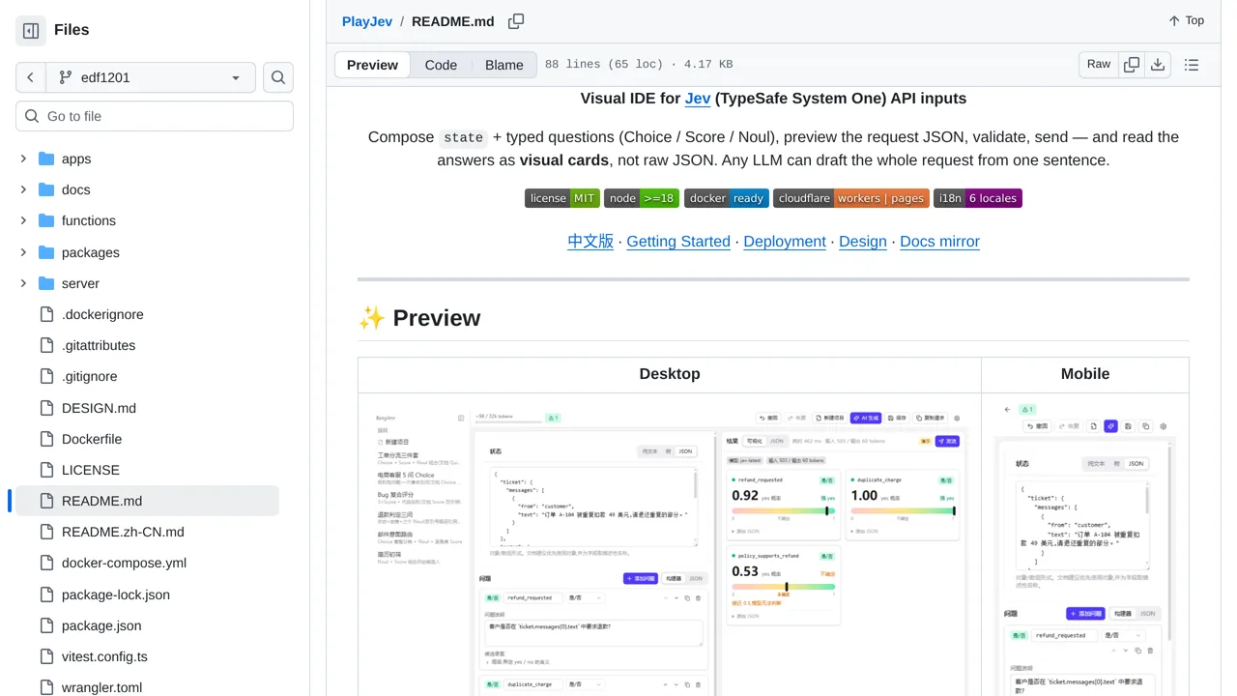Open the Desktop preview screenshot

(x=670, y=548)
